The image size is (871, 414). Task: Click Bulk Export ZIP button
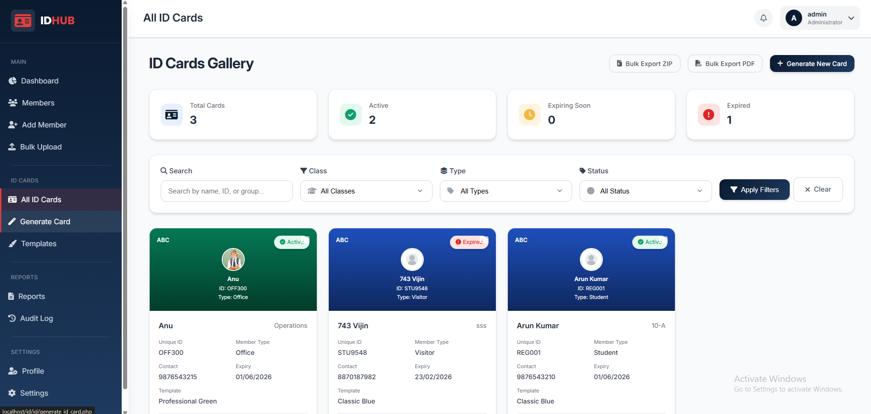coord(644,64)
